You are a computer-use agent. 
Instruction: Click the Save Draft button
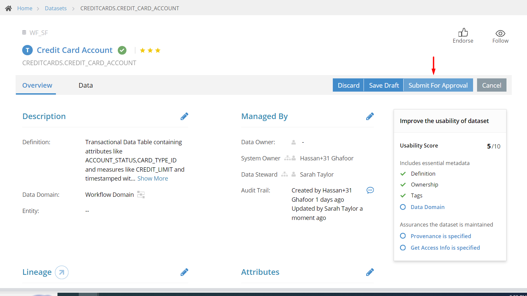(384, 85)
